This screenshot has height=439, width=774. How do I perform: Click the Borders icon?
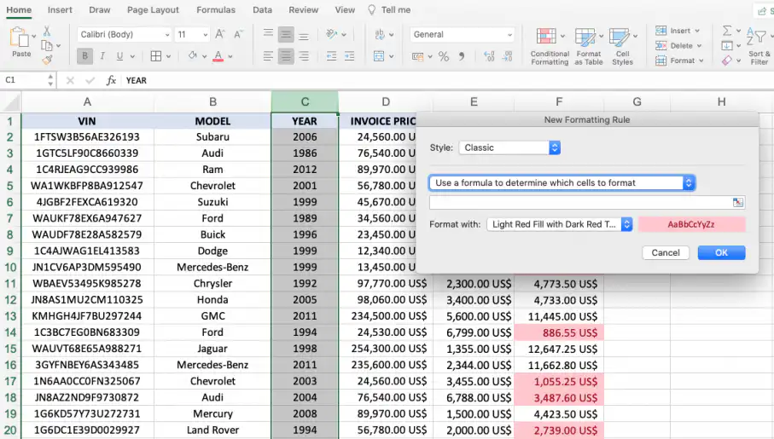coord(156,56)
